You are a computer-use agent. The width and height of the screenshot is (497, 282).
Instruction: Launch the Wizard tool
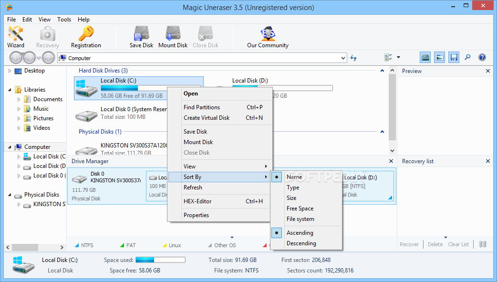click(16, 37)
